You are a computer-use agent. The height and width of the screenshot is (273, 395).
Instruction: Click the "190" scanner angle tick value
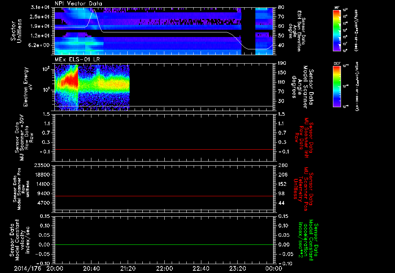click(x=282, y=63)
